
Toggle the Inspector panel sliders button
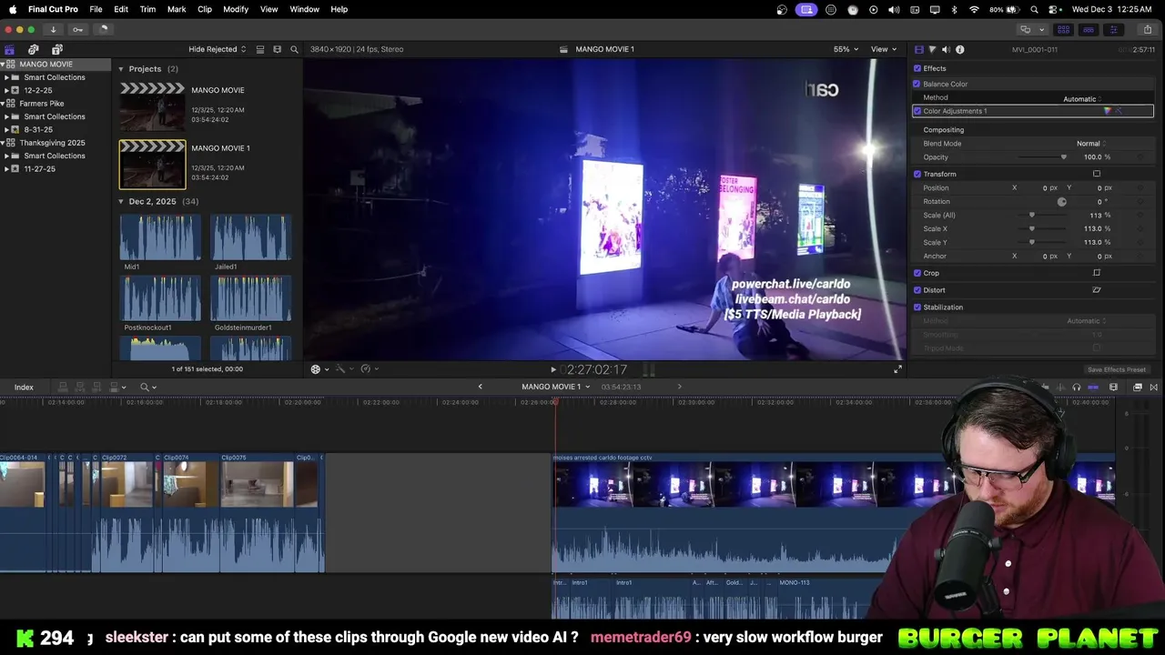(x=1112, y=29)
